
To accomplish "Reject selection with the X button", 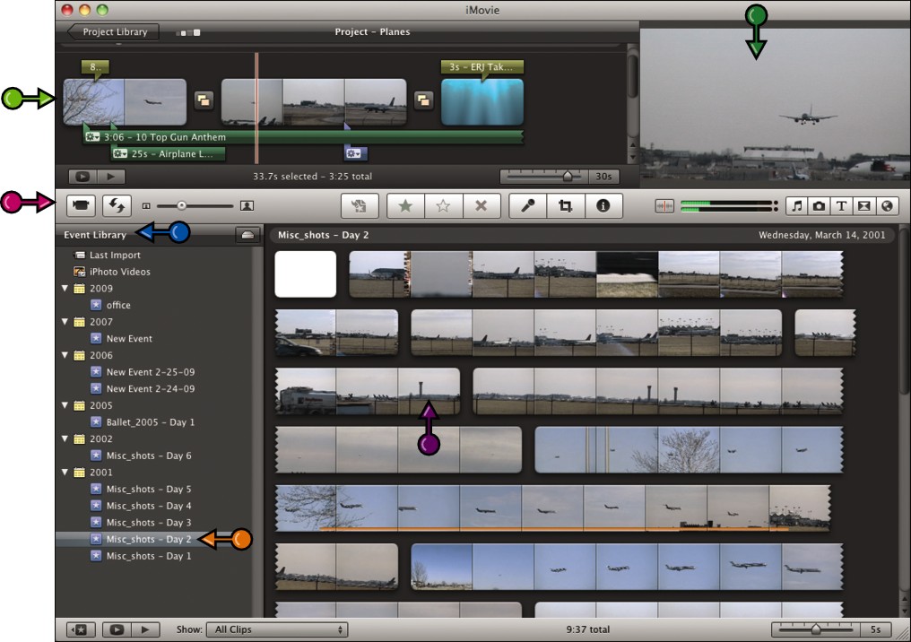I will (481, 205).
